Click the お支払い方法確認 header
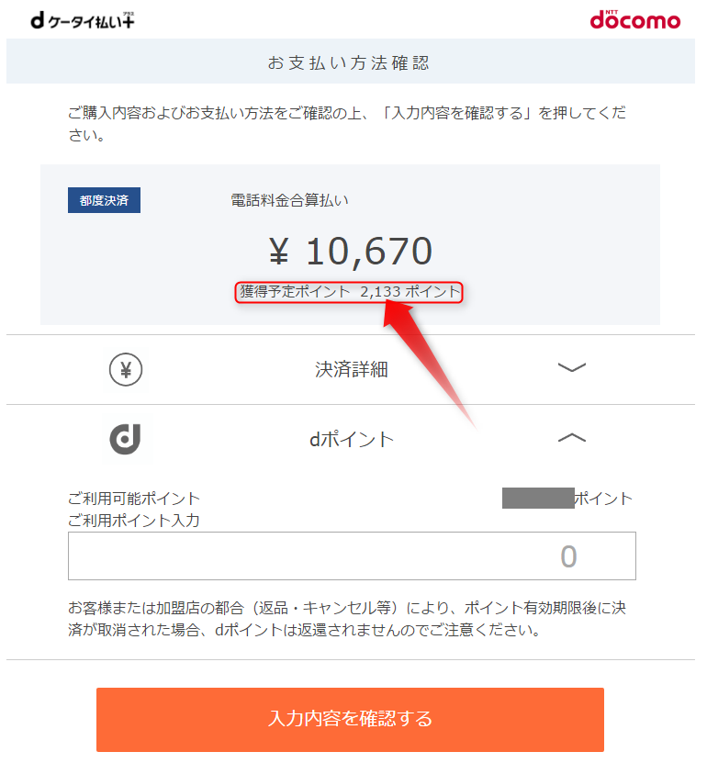The height and width of the screenshot is (763, 707). [x=349, y=62]
